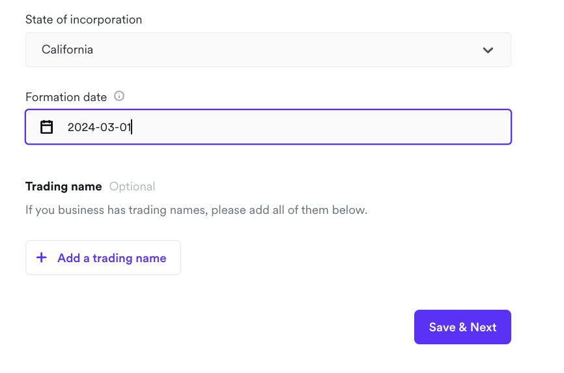Expand the state dropdown chevron arrow
This screenshot has height=373, width=564.
coord(488,50)
